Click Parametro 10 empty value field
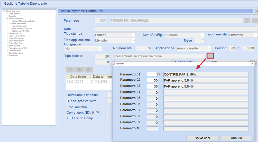258x142 pixels. (152, 129)
